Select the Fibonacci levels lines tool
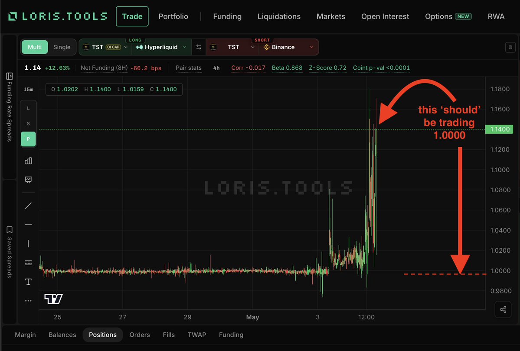The width and height of the screenshot is (520, 351). point(28,263)
